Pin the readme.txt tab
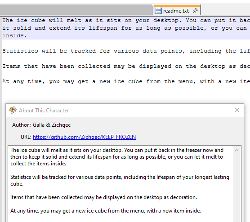 click(195, 11)
